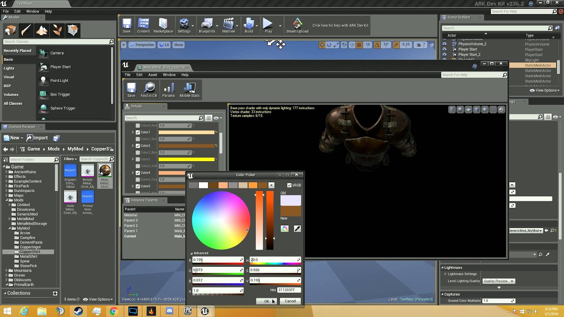Select the viewport translate gizmo tool
The height and width of the screenshot is (317, 564).
point(322,45)
